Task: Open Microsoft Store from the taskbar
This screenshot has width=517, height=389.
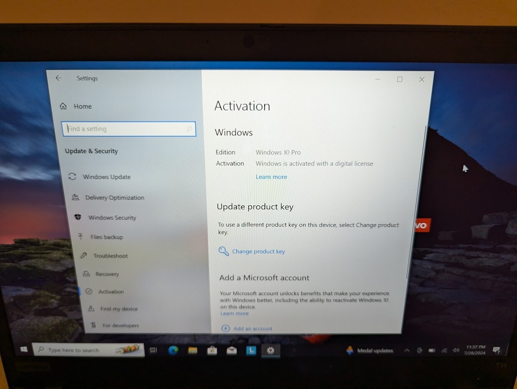Action: pyautogui.click(x=212, y=351)
